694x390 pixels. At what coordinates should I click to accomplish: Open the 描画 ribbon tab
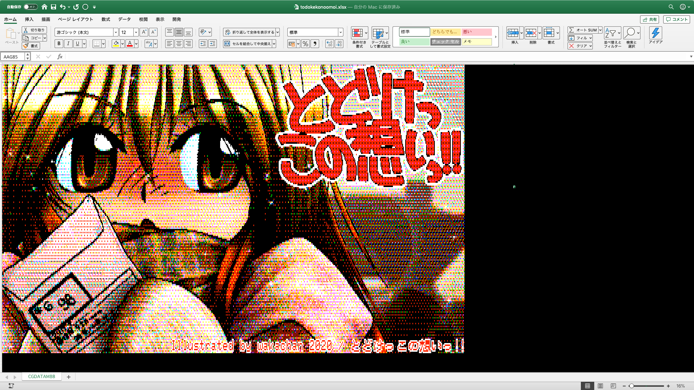pos(46,19)
